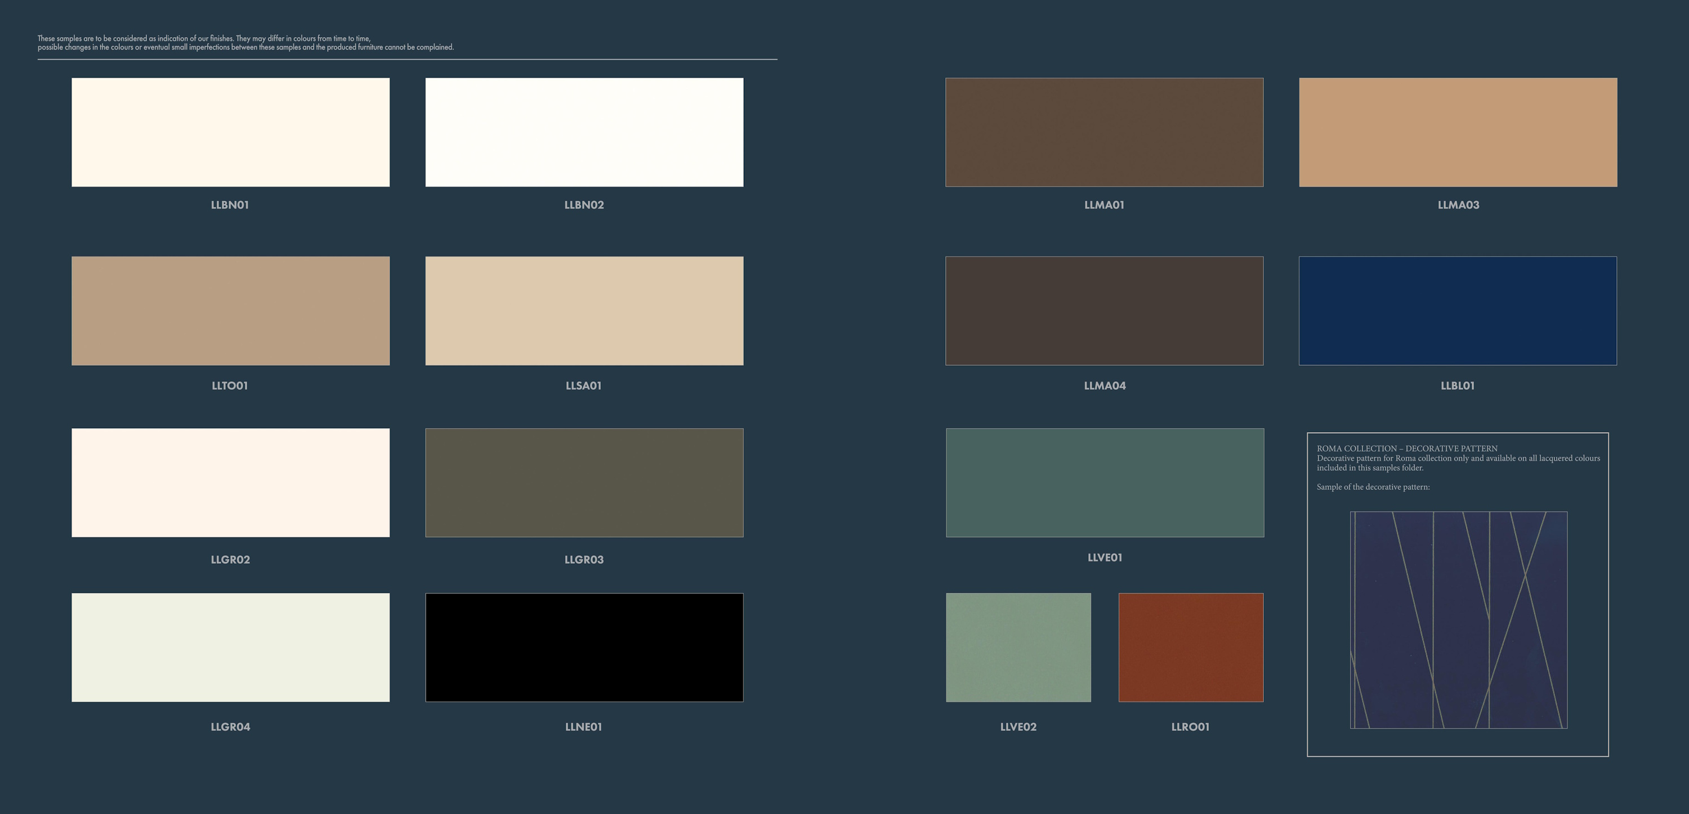Viewport: 1689px width, 814px height.
Task: Click the samples disclaimer text at top
Action: pos(245,43)
